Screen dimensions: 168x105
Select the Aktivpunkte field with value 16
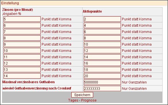click(x=102, y=63)
